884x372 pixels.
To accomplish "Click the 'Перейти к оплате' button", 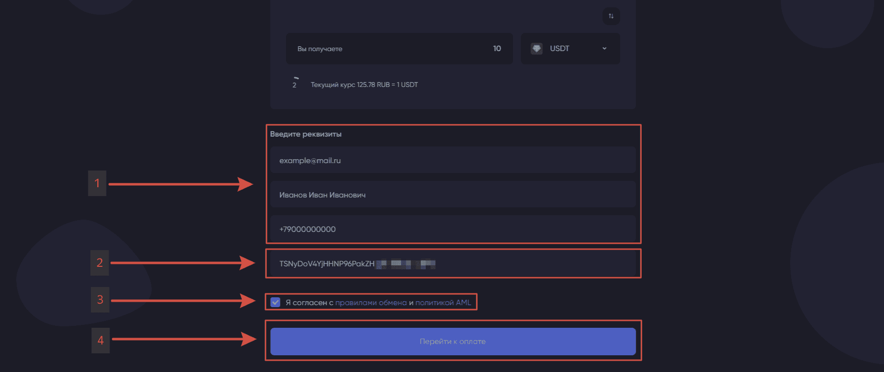I will point(453,342).
